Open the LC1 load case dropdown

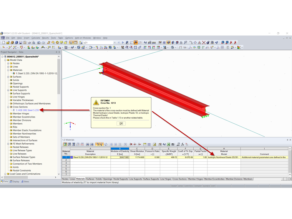(114, 43)
